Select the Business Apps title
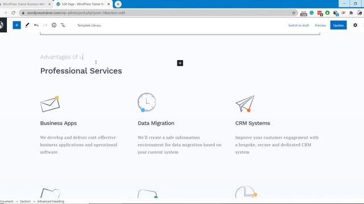The image size is (364, 204). (59, 124)
